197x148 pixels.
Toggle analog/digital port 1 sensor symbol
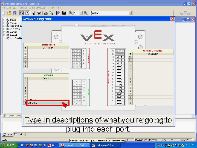click(120, 103)
